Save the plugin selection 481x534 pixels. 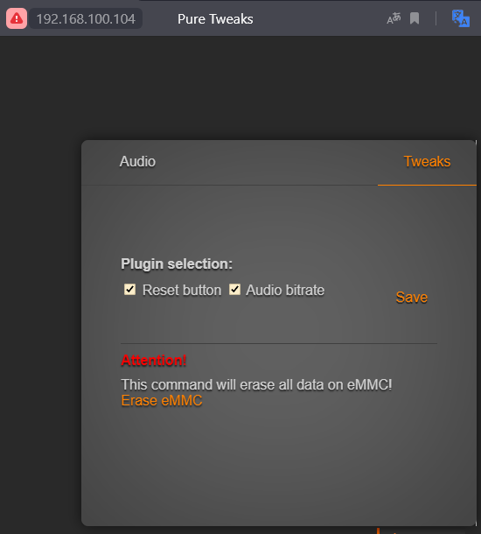coord(412,298)
